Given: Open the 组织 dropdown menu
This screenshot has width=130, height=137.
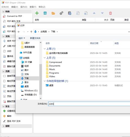Looking at the screenshot, I should click(22, 38).
